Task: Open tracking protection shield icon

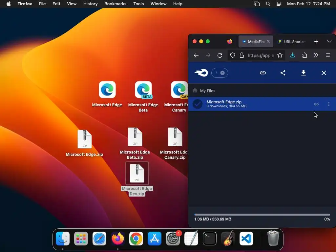Action: (233, 55)
